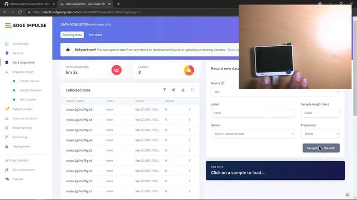The height and width of the screenshot is (200, 357).
Task: Click the Documentation icon
Action: (7, 169)
